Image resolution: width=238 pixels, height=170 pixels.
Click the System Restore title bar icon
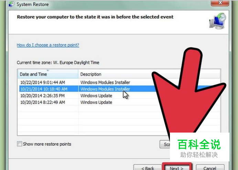[12, 4]
